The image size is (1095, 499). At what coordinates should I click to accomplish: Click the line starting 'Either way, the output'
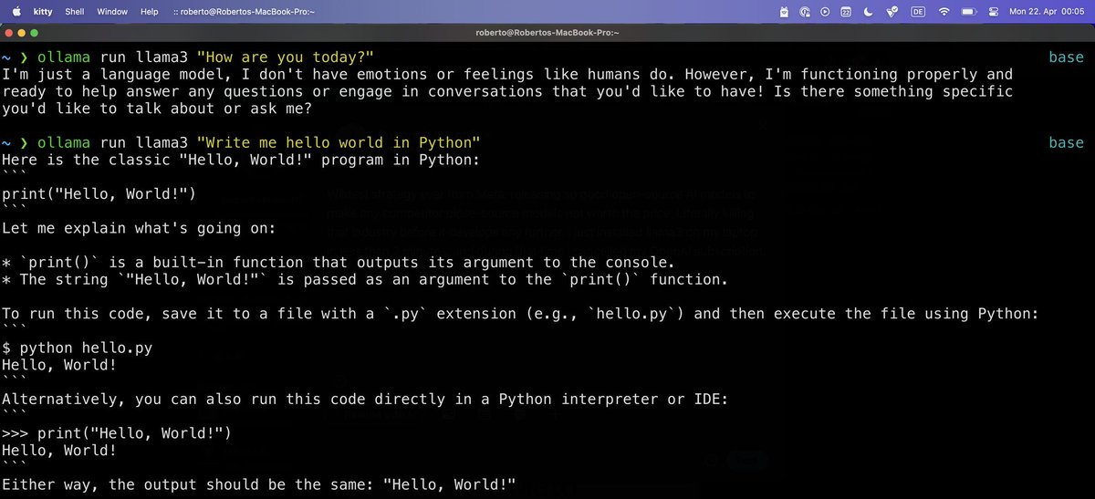[x=259, y=483]
